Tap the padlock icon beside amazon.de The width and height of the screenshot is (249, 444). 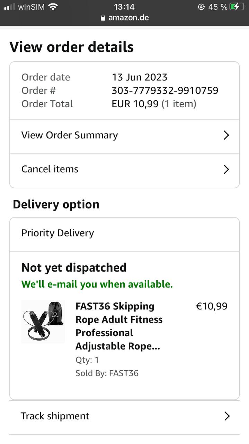click(103, 18)
